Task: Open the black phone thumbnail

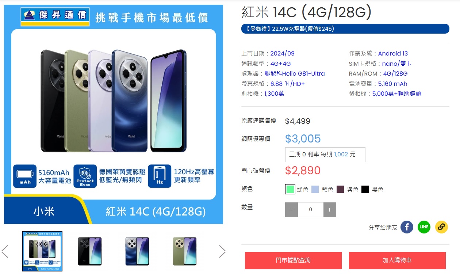Action: click(90, 251)
